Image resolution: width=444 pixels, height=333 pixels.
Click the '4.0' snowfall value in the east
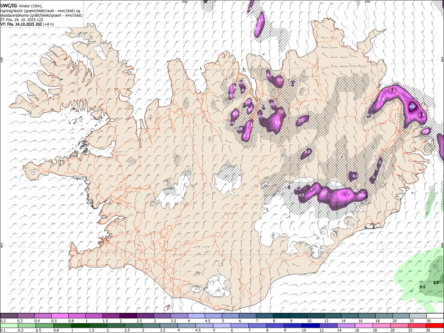coord(412,107)
